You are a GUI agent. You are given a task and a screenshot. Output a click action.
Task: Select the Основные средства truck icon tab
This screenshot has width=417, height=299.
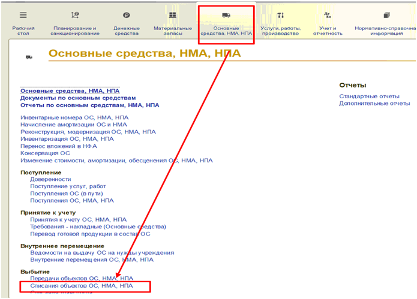point(226,15)
